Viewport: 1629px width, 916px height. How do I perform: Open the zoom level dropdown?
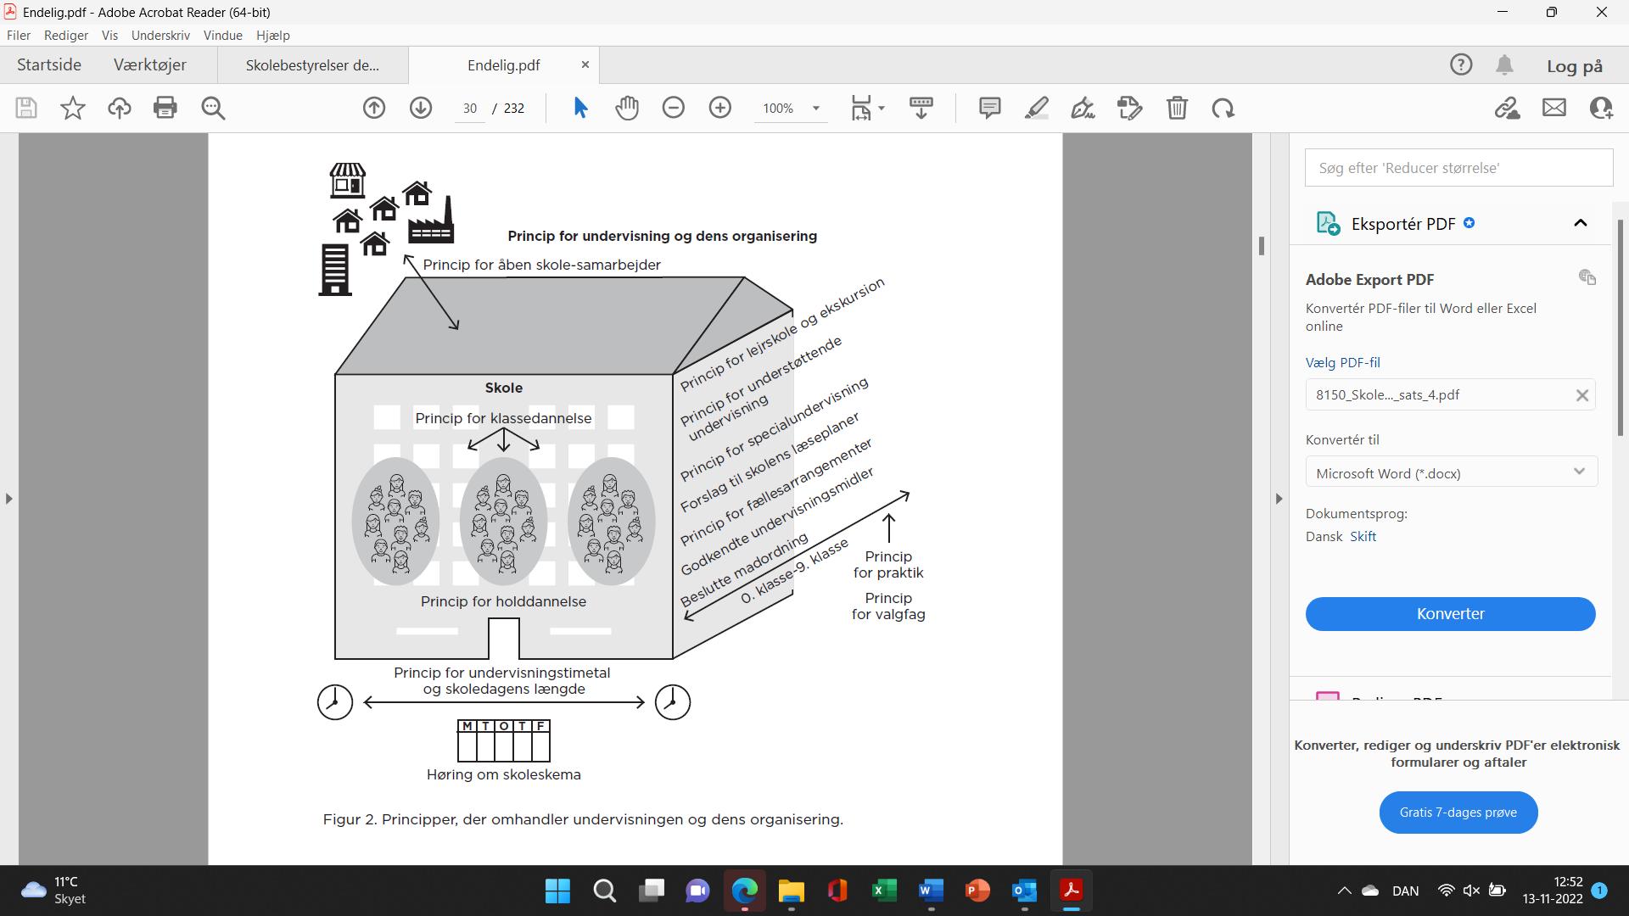pos(815,109)
